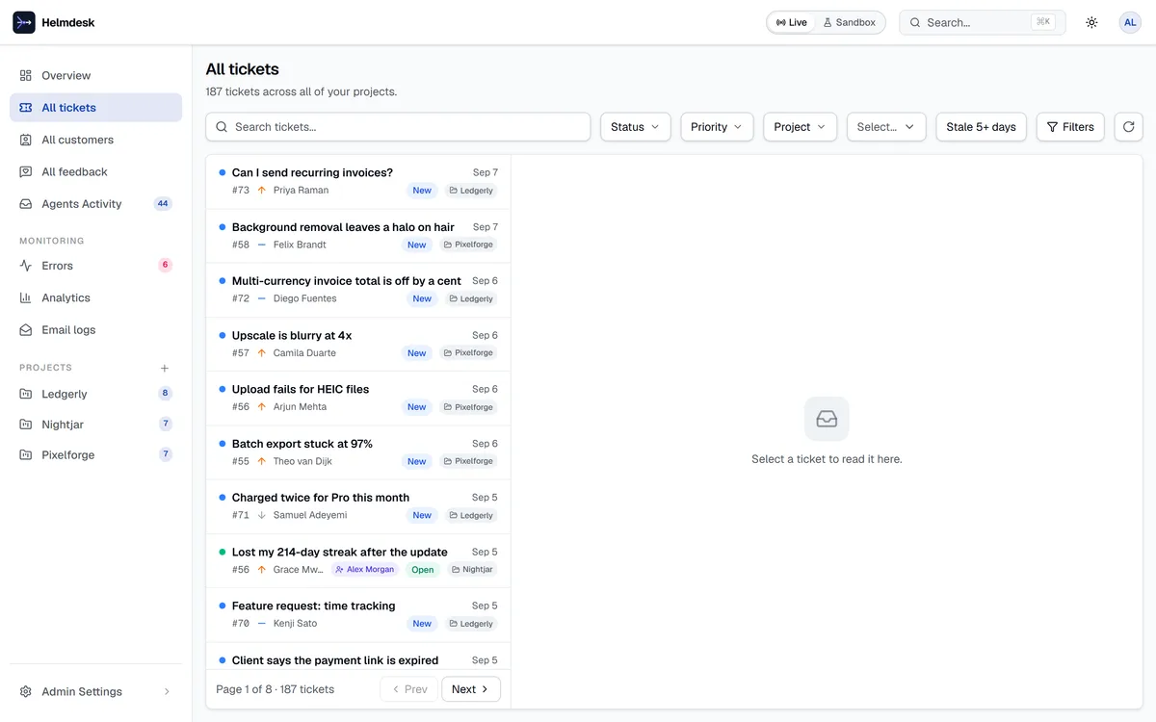Open ticket "Batch export stuck at 97%"
This screenshot has height=722, width=1156.
pos(358,452)
